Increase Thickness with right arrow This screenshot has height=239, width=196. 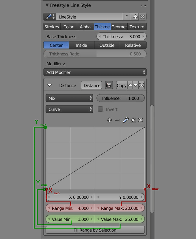[x=143, y=37]
